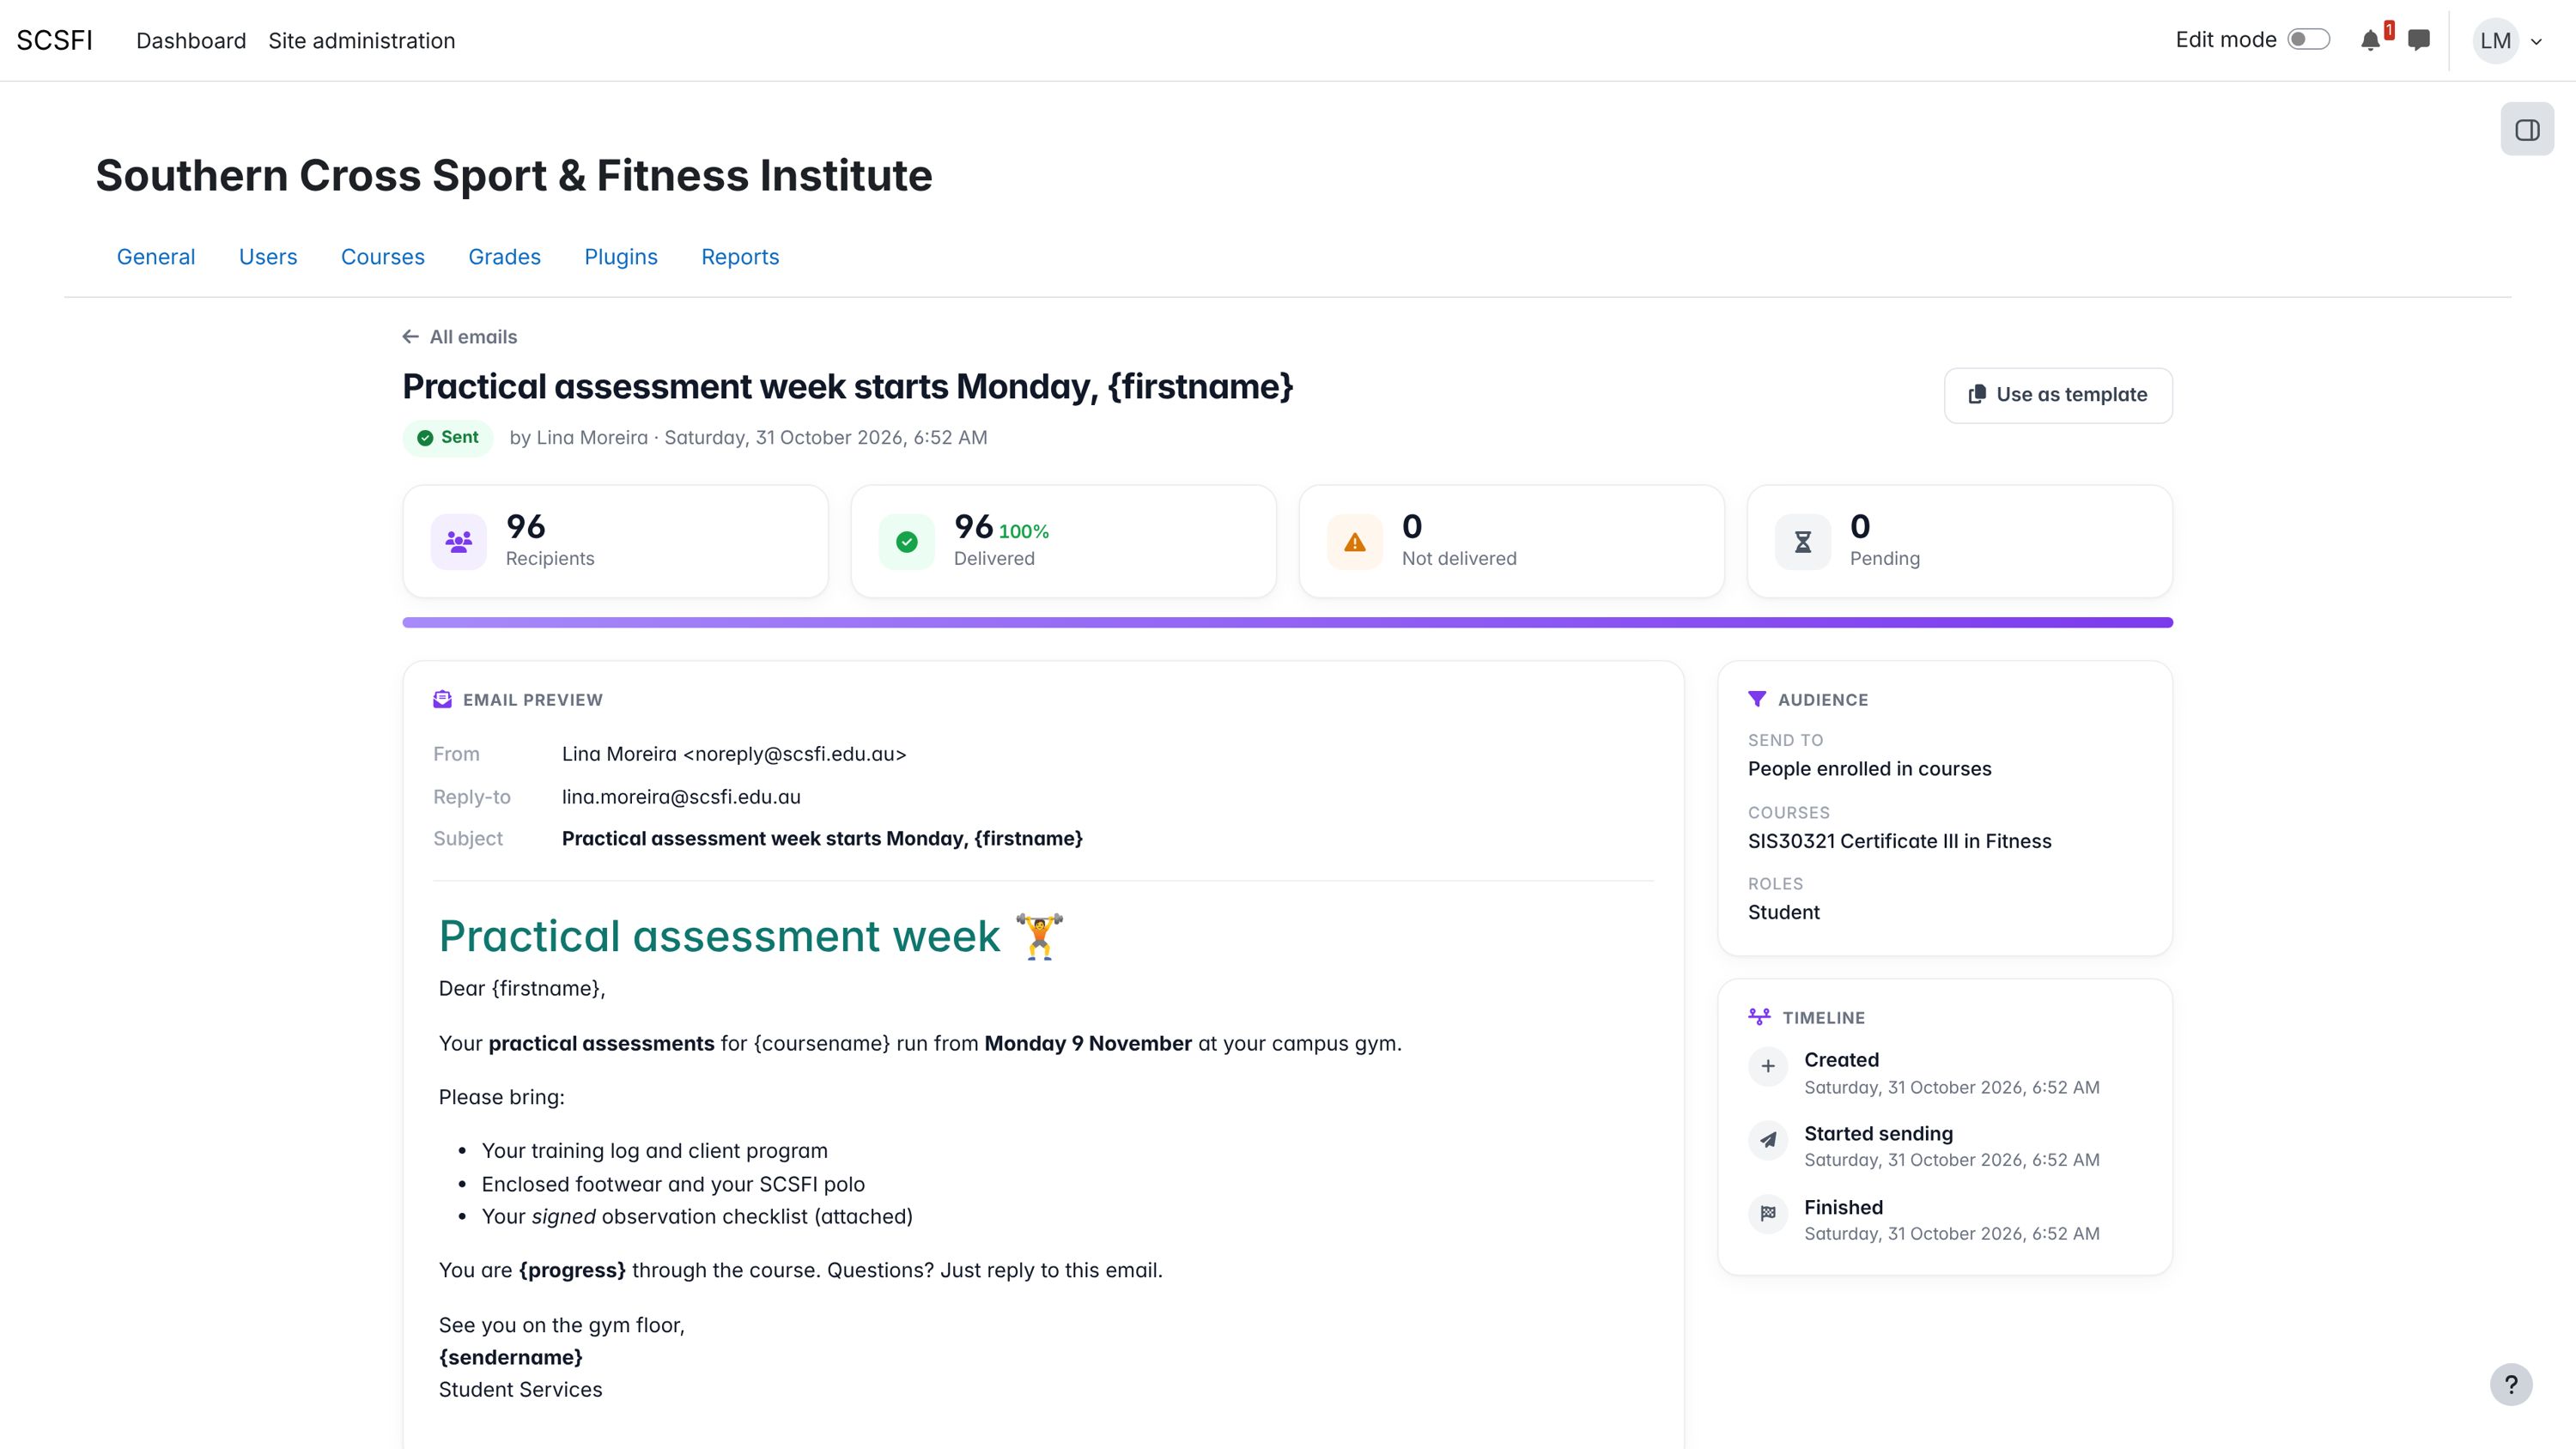
Task: Click the Audience funnel filter icon
Action: pos(1757,699)
